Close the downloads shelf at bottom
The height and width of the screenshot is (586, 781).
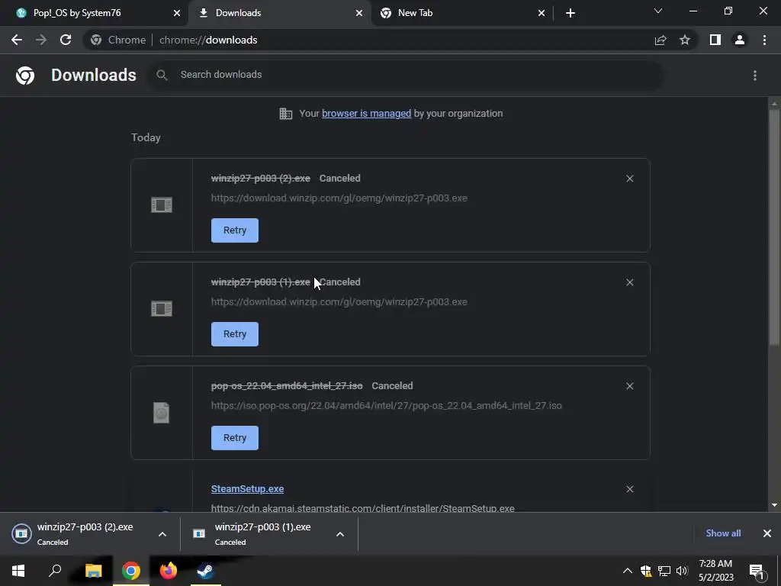coord(767,533)
